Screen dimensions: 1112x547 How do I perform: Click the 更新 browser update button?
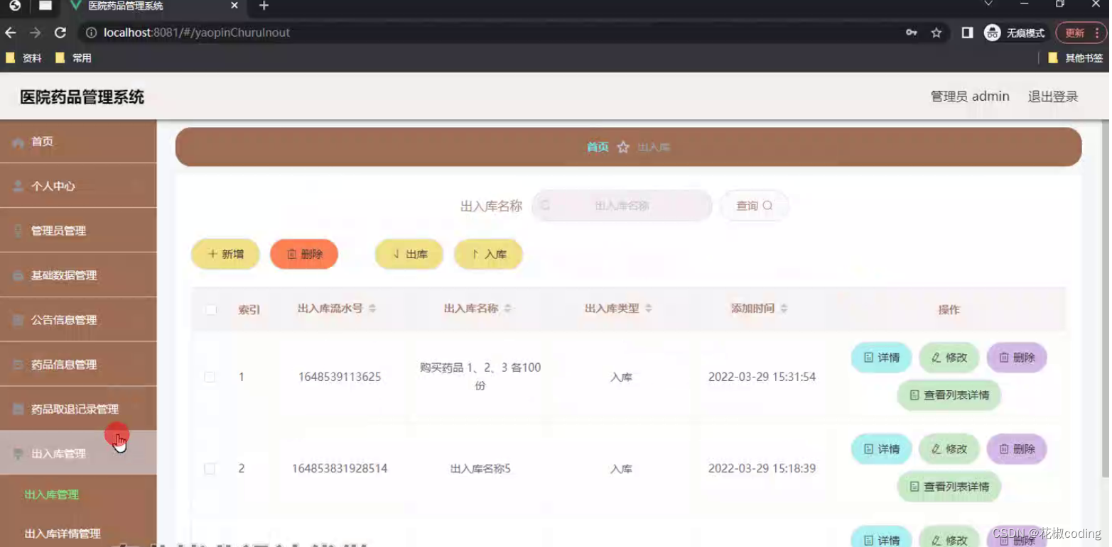click(1074, 33)
